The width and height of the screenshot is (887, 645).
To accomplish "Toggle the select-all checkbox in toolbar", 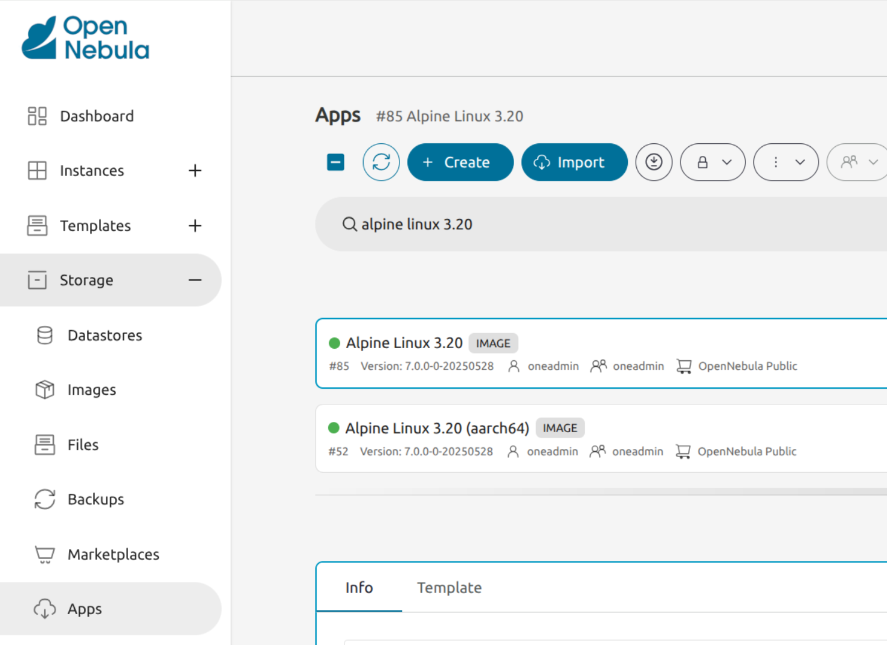I will pos(335,162).
